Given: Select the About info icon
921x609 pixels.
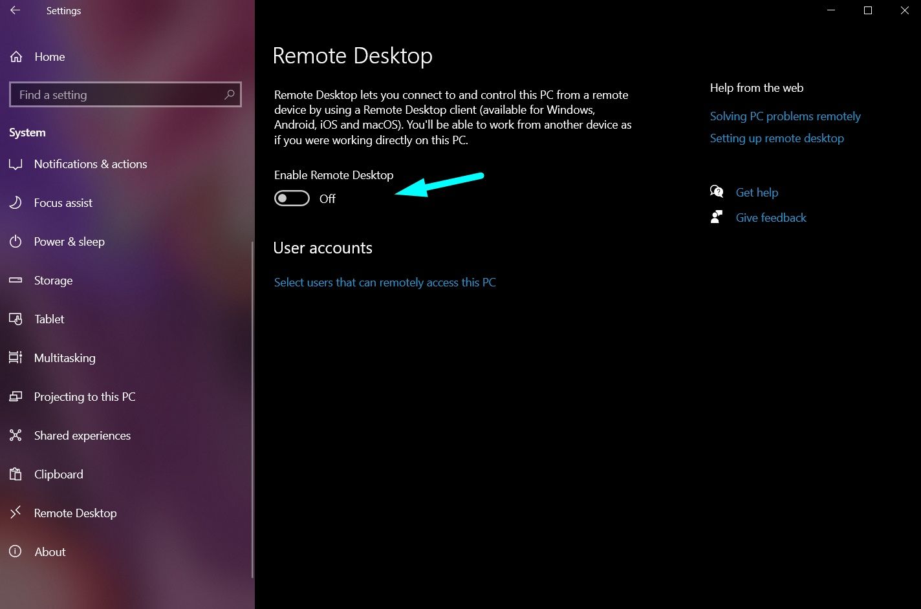Looking at the screenshot, I should pyautogui.click(x=16, y=552).
